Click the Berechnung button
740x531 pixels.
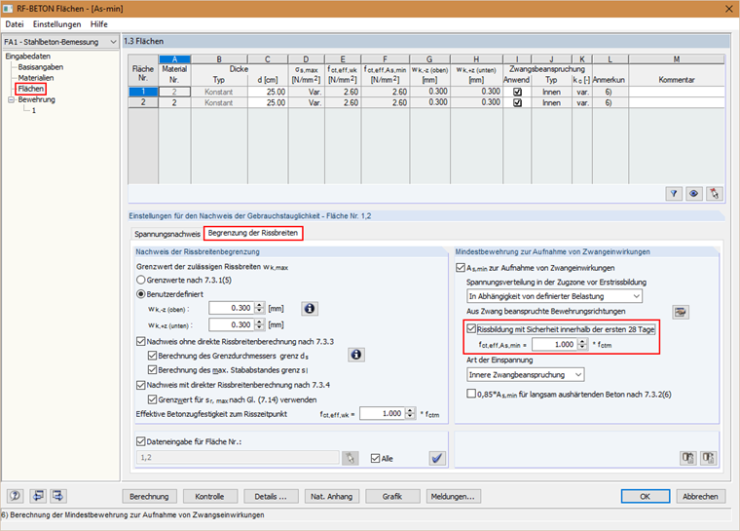coord(149,497)
